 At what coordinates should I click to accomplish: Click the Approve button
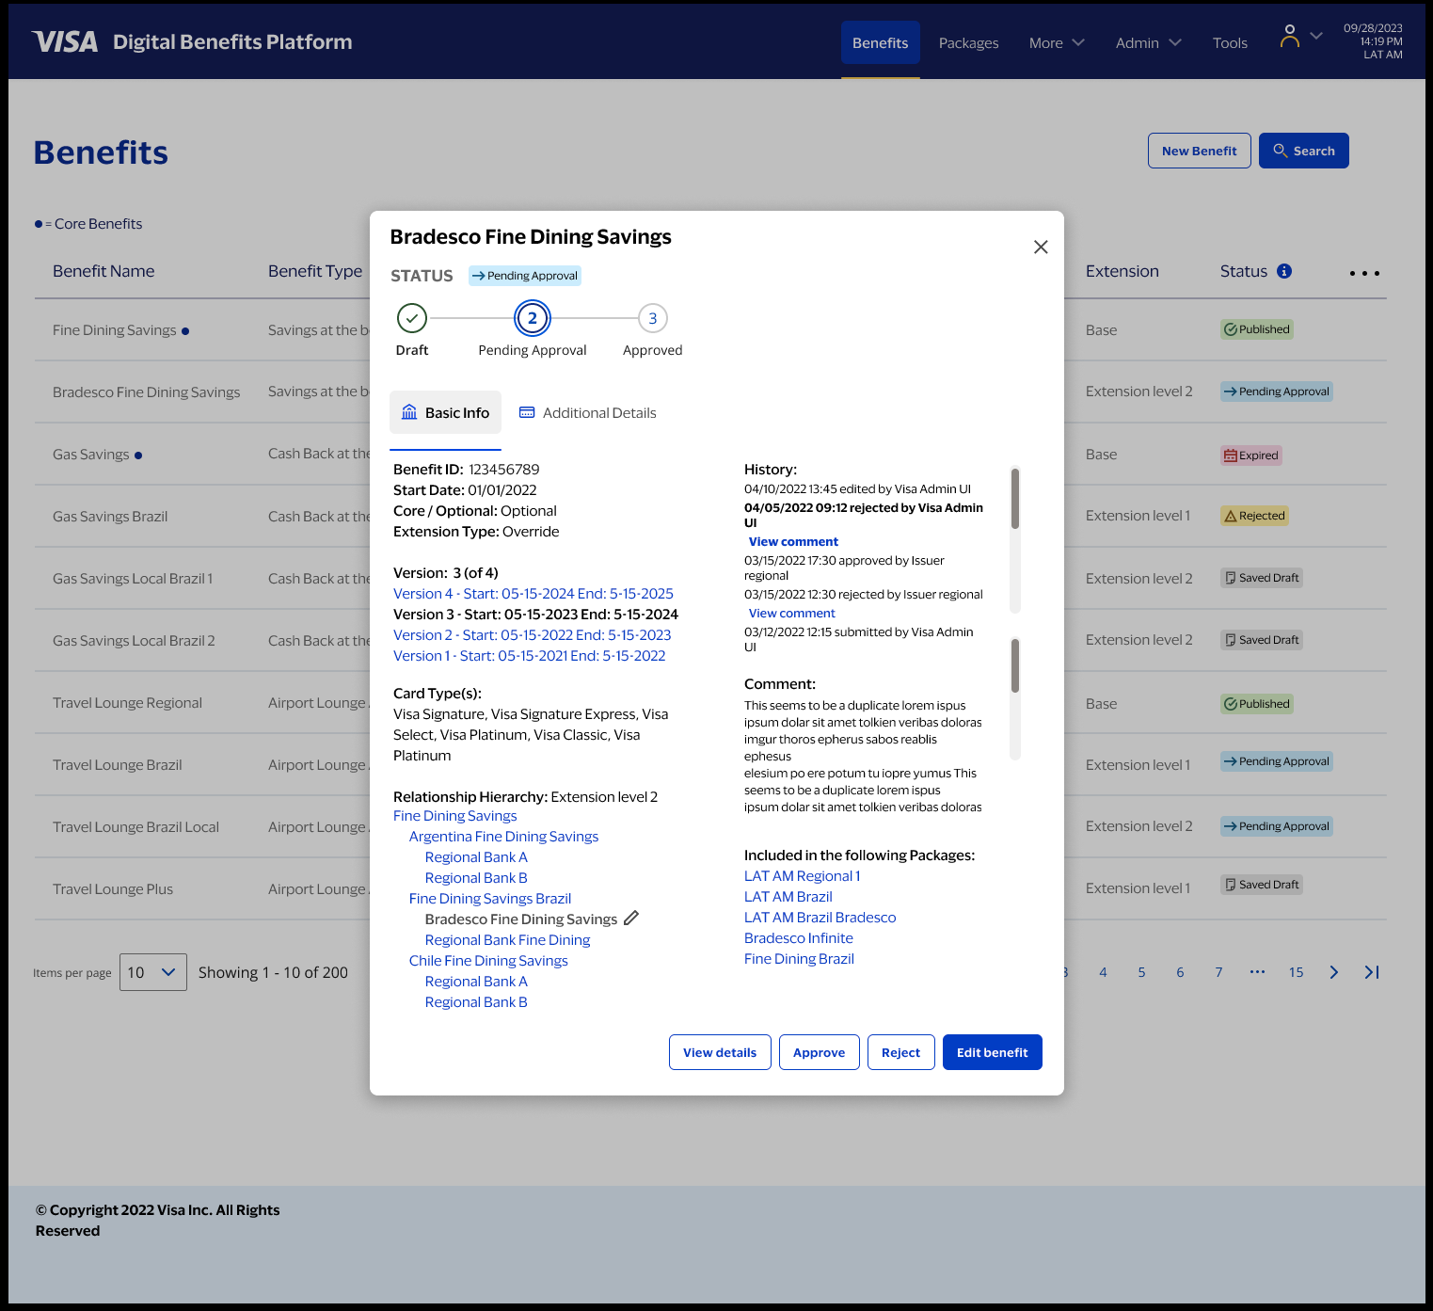point(819,1052)
